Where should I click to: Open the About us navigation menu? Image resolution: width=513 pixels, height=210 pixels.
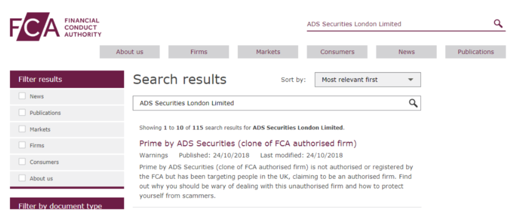pos(129,52)
